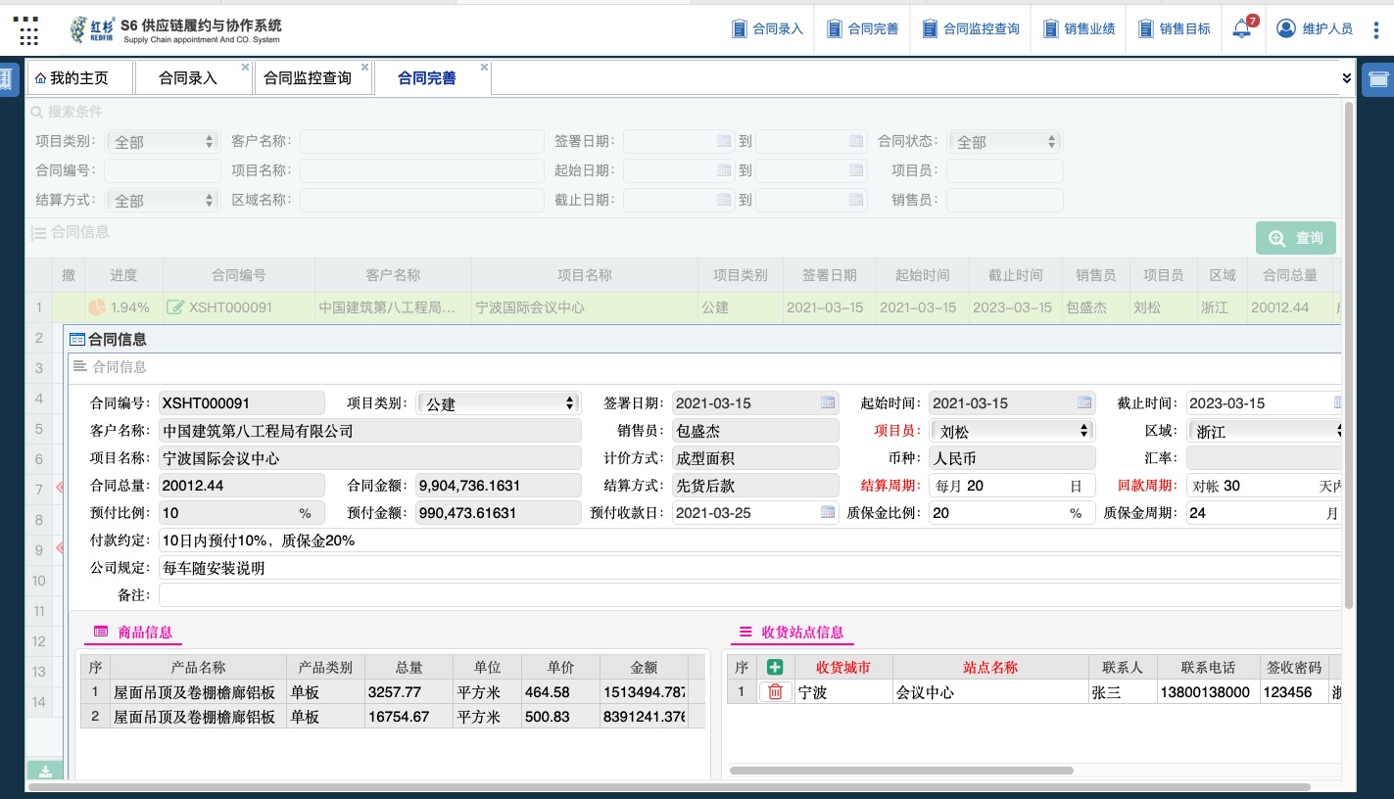Click the 备注 remarks input field
This screenshot has height=799, width=1394.
[749, 595]
